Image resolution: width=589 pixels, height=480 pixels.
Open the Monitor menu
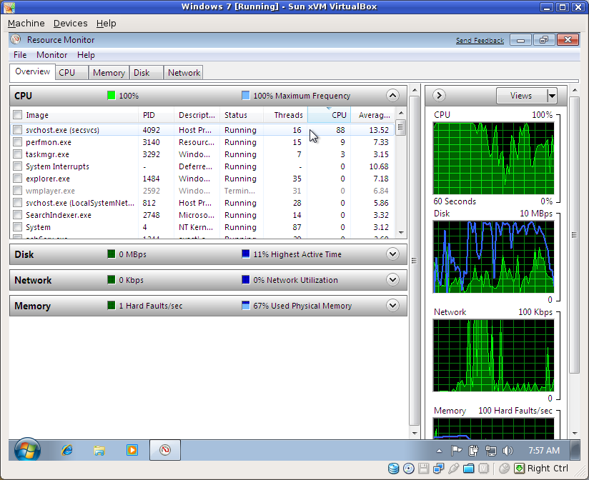point(51,54)
